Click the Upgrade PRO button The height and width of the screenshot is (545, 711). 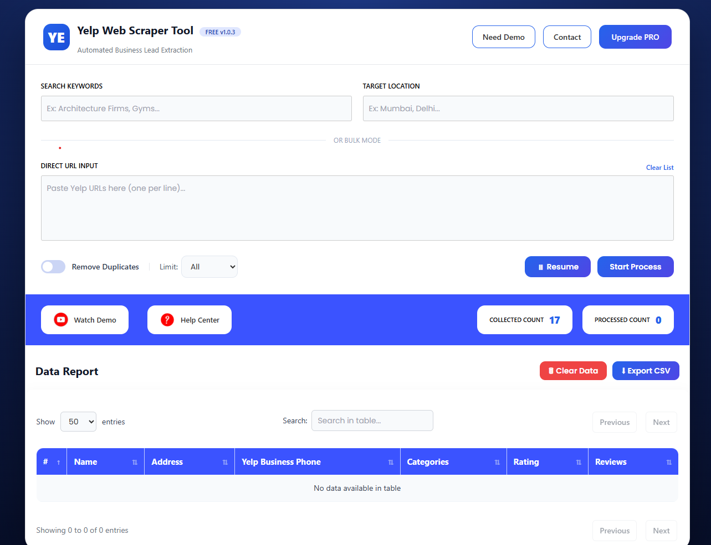(635, 37)
